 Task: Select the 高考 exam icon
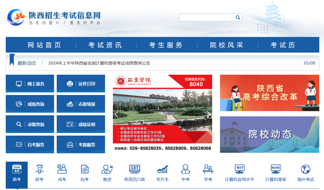16,172
